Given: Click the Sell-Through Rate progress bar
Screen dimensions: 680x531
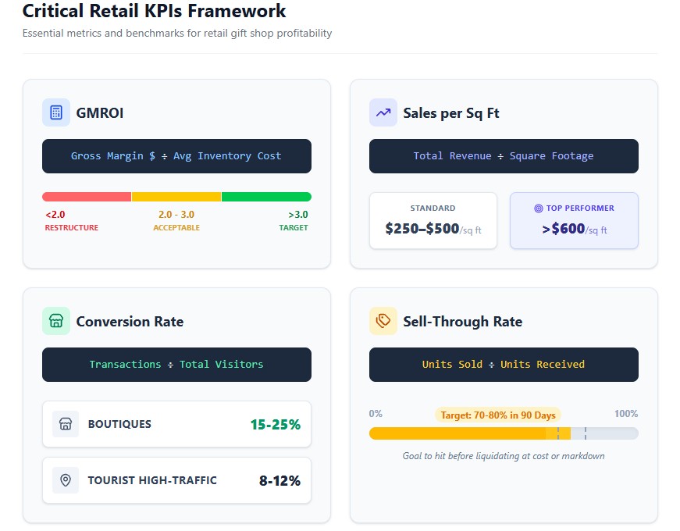Looking at the screenshot, I should point(504,433).
